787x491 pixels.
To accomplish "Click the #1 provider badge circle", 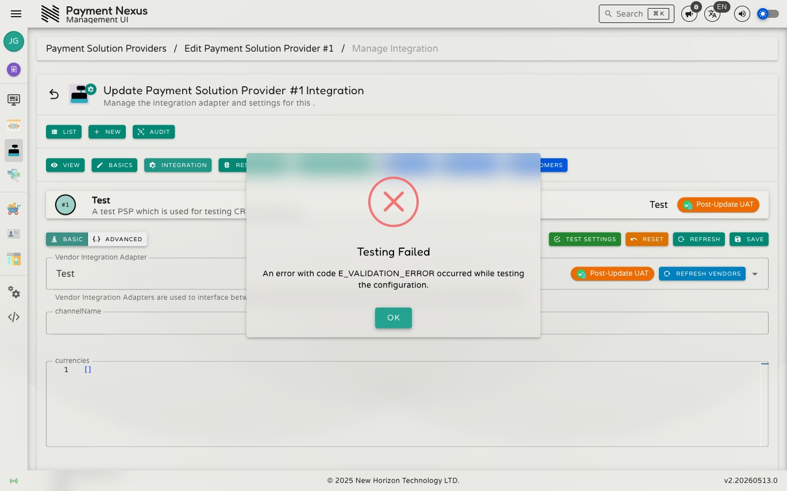I will (65, 205).
